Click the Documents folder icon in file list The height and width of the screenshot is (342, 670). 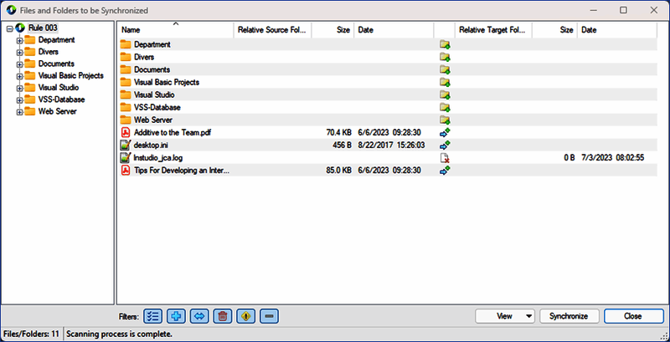click(x=125, y=69)
